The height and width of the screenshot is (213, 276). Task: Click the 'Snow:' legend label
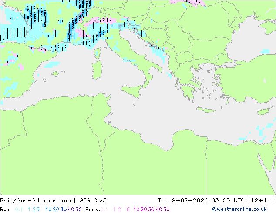[93, 210]
